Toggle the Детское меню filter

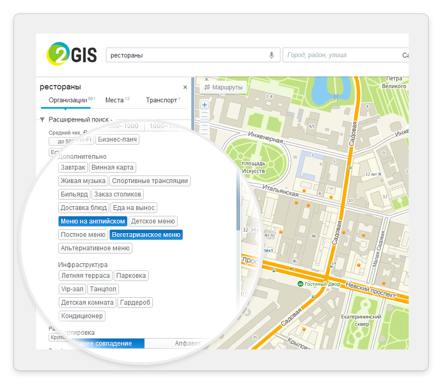[153, 221]
